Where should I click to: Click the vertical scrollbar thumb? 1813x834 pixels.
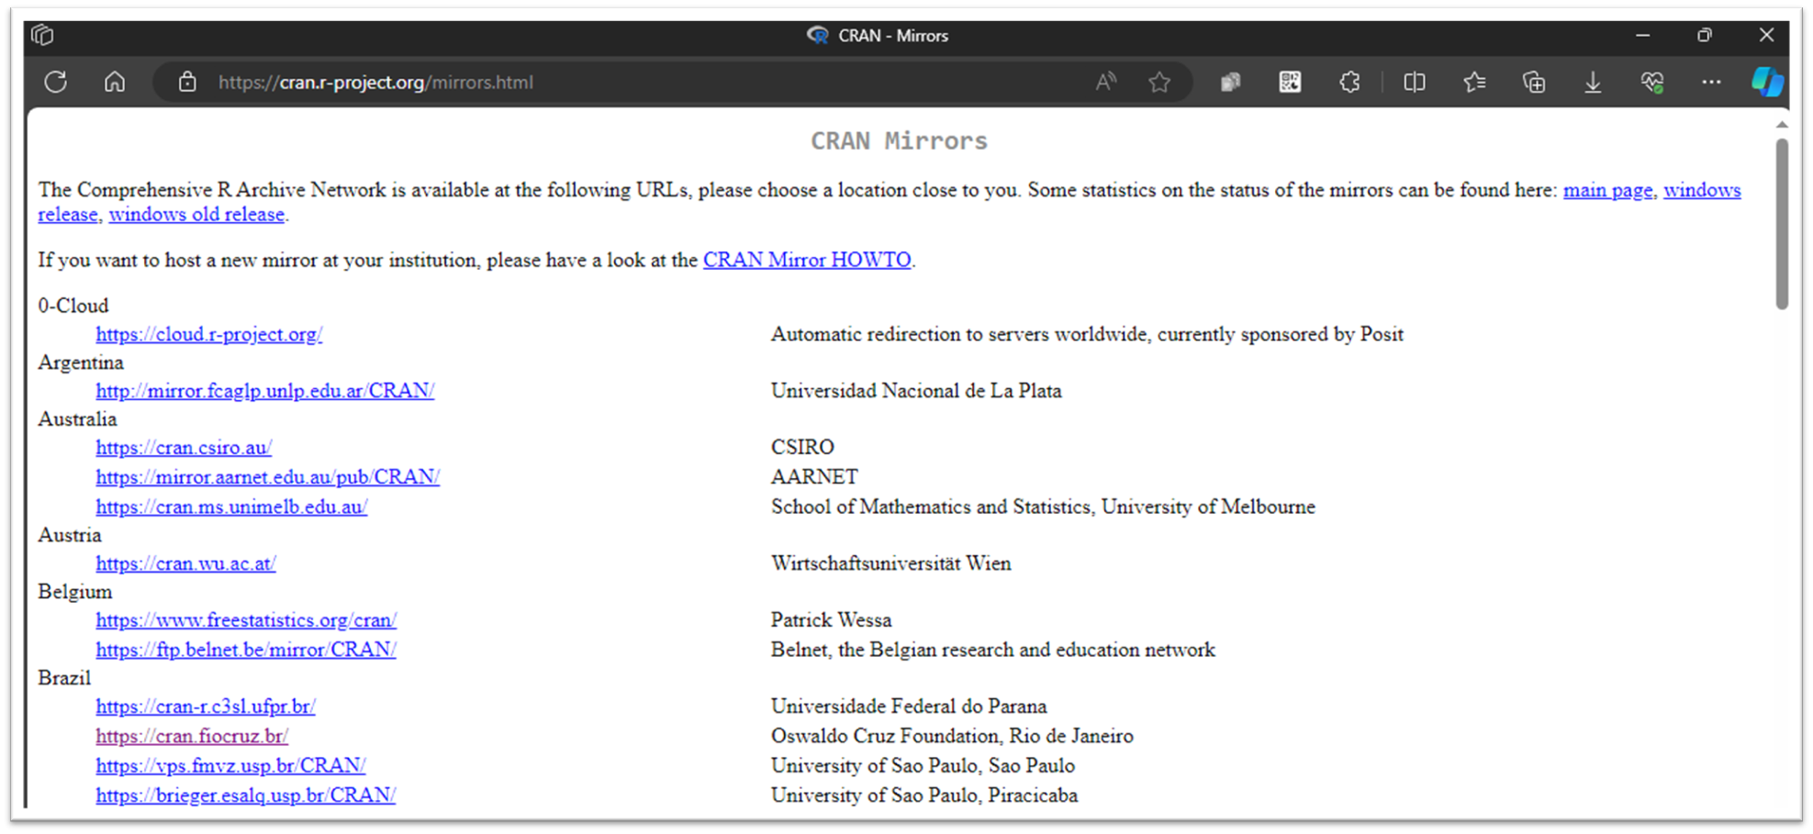pos(1782,224)
